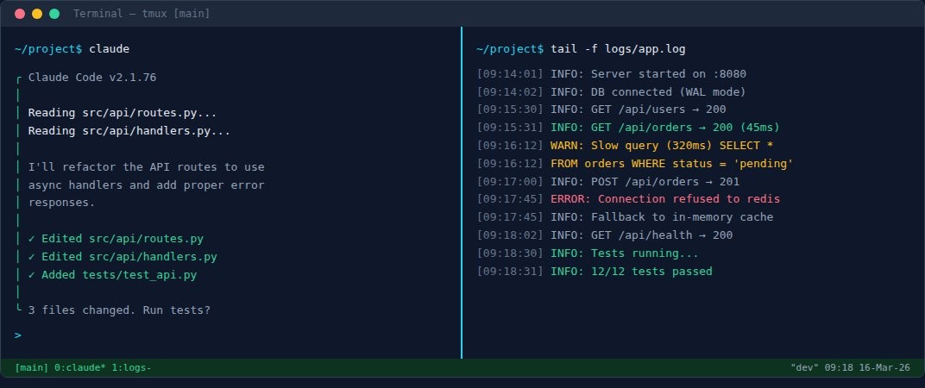Click the 'claude' command in left pane

(109, 49)
